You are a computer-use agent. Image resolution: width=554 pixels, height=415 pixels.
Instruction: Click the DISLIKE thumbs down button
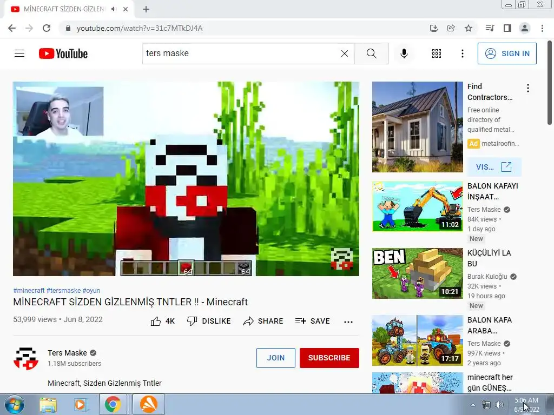pyautogui.click(x=209, y=321)
